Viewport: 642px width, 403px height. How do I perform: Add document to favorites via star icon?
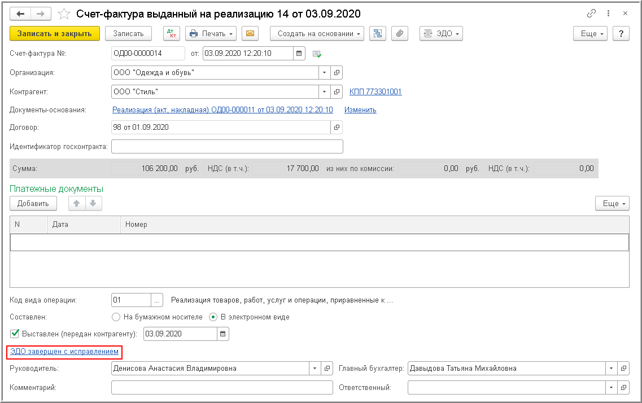[64, 14]
